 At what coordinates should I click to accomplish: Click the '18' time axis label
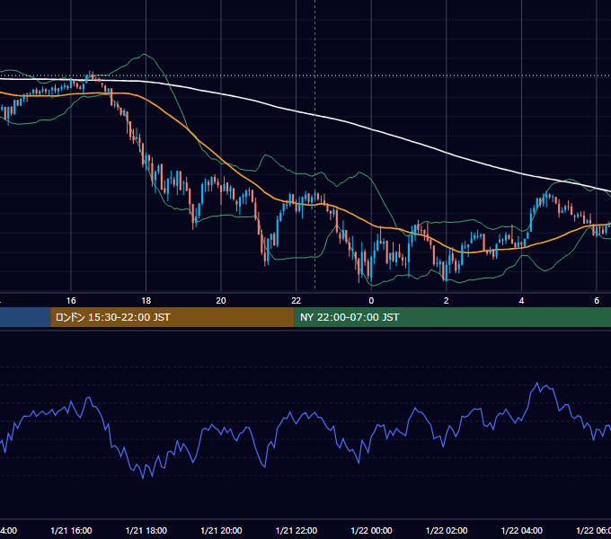point(146,301)
